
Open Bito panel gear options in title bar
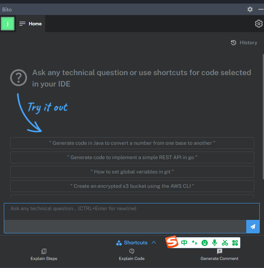(250, 9)
